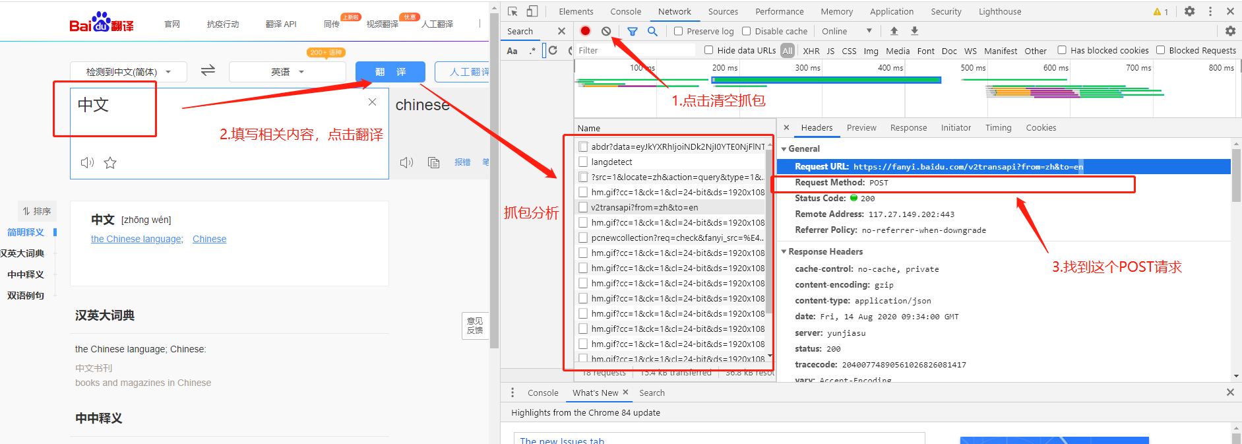This screenshot has width=1242, height=444.
Task: Check Hide data URLs checkbox
Action: [708, 50]
